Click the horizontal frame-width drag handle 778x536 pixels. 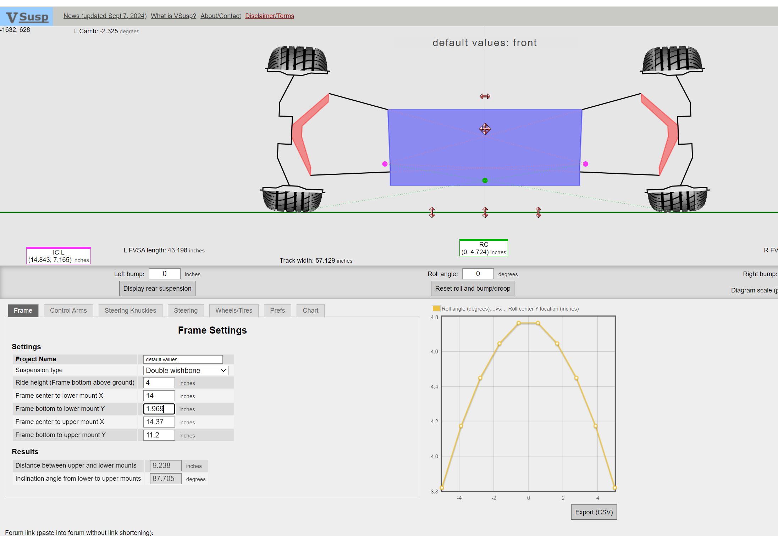pyautogui.click(x=485, y=96)
